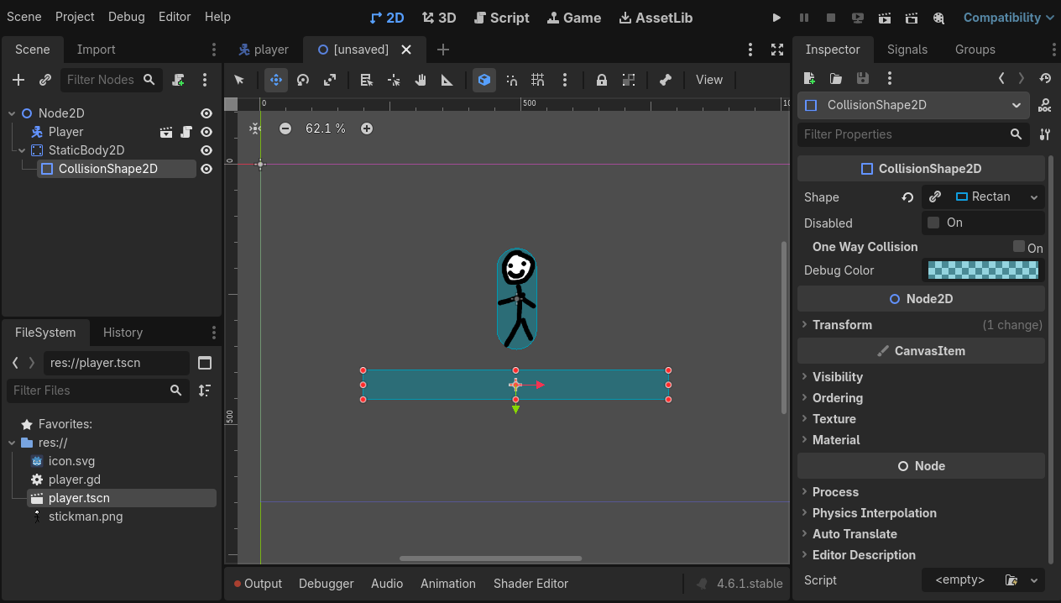Switch to the History tab
Image resolution: width=1061 pixels, height=603 pixels.
[123, 333]
